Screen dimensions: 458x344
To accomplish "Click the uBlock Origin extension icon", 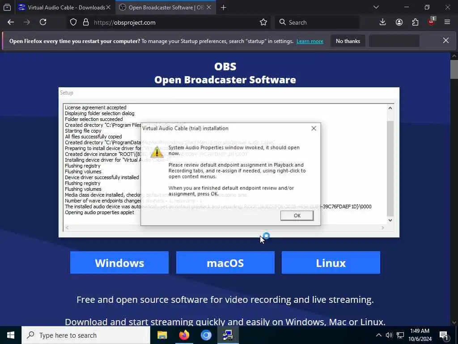I will (432, 21).
